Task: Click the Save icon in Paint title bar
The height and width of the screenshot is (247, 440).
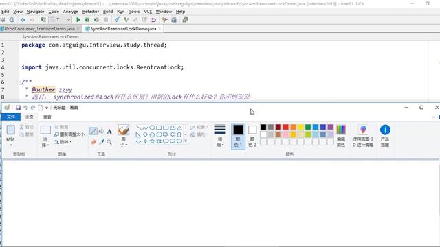Action: click(18, 108)
